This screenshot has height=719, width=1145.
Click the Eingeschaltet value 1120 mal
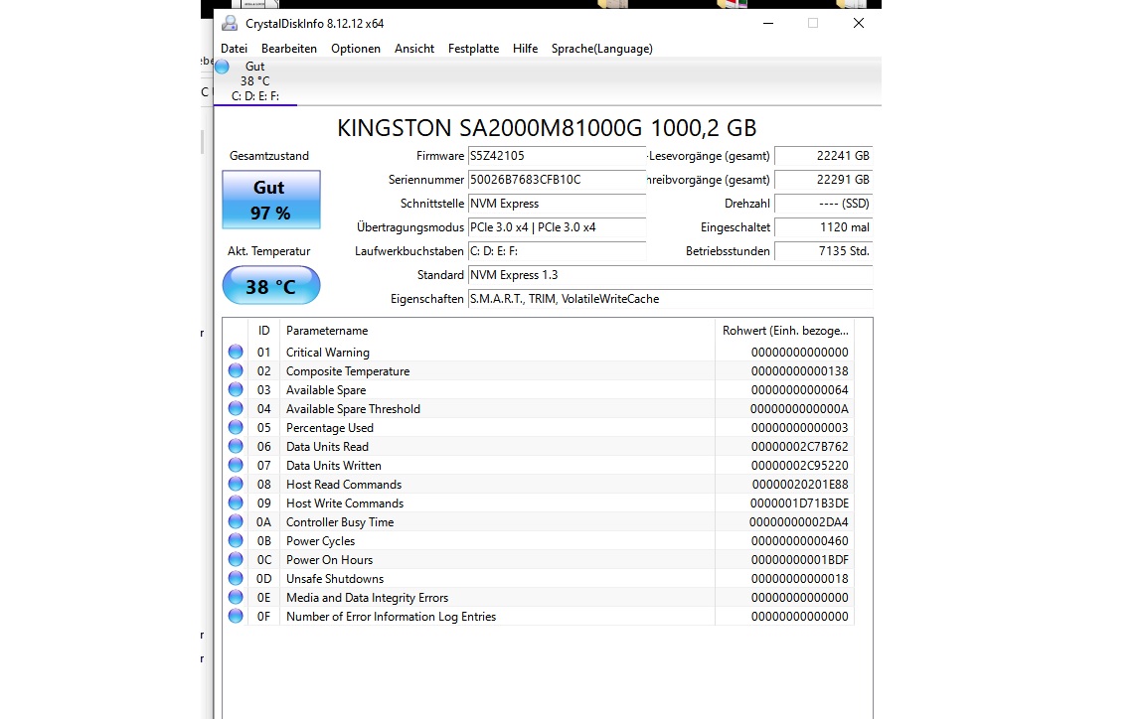click(824, 227)
